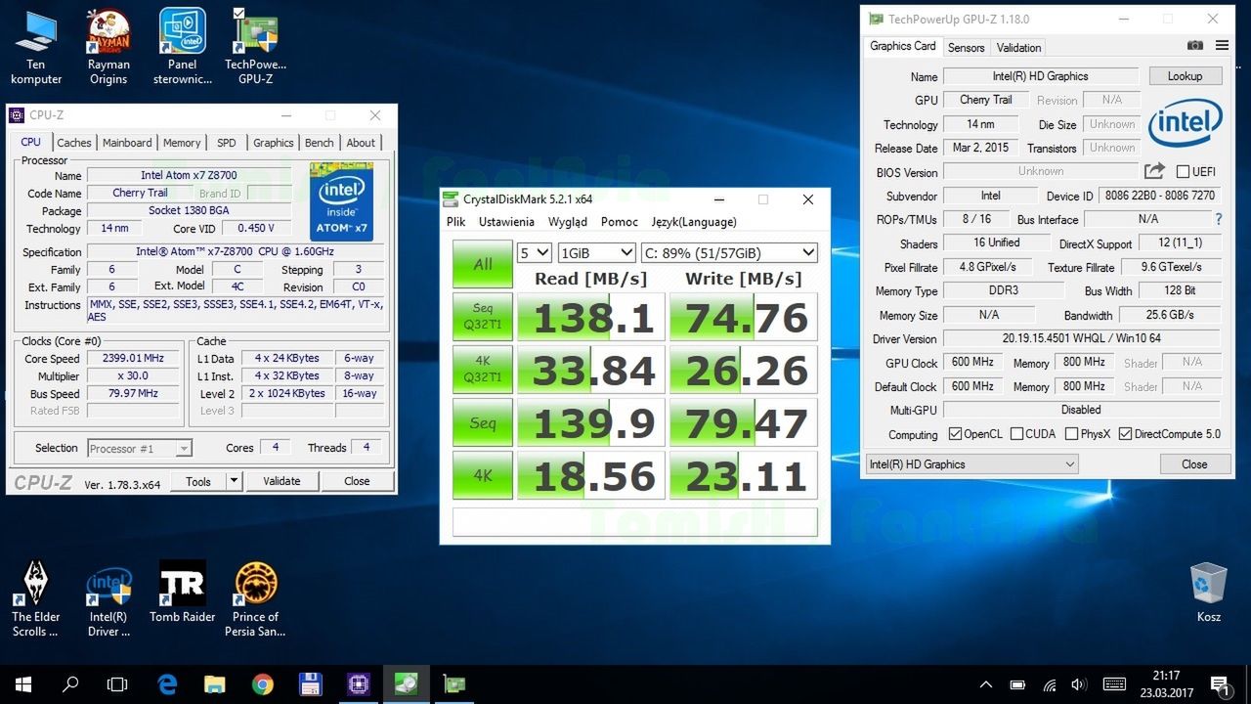This screenshot has height=704, width=1251.
Task: Switch to the Memory tab in CPU-Z
Action: (182, 143)
